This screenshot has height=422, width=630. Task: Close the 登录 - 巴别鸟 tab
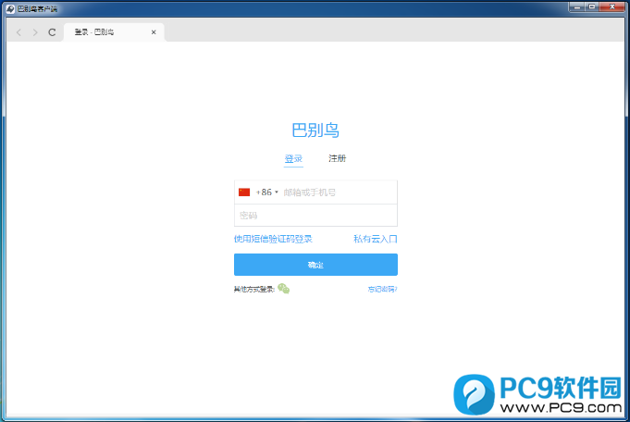pos(154,32)
